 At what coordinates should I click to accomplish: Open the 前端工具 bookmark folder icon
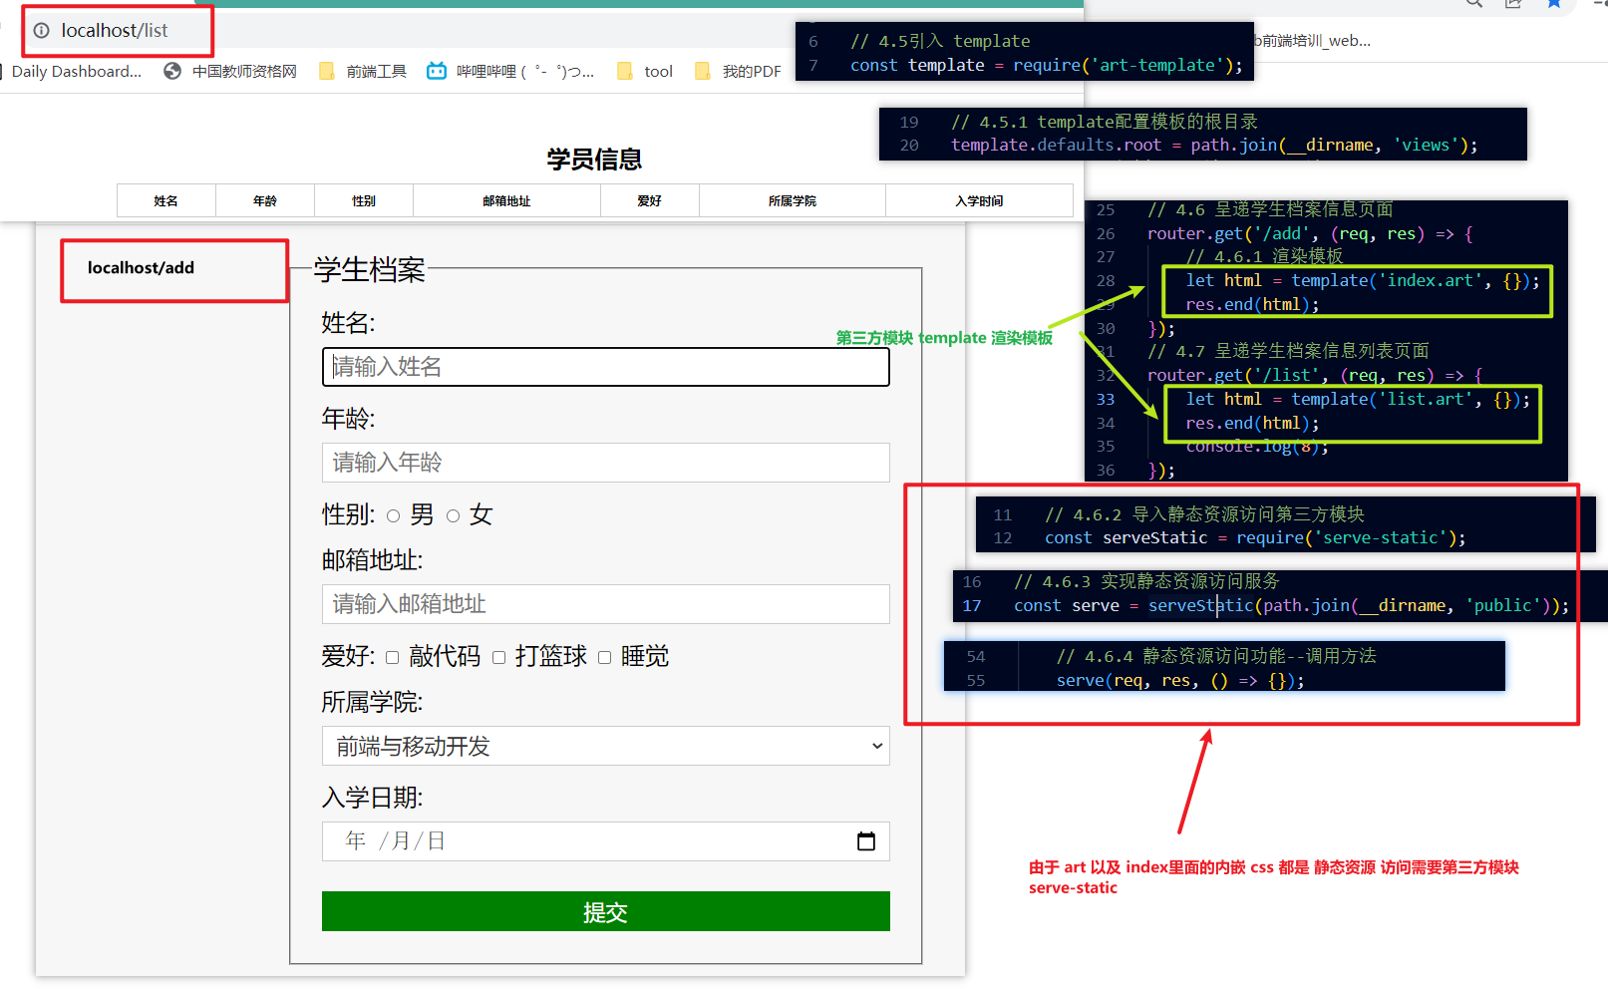coord(326,71)
